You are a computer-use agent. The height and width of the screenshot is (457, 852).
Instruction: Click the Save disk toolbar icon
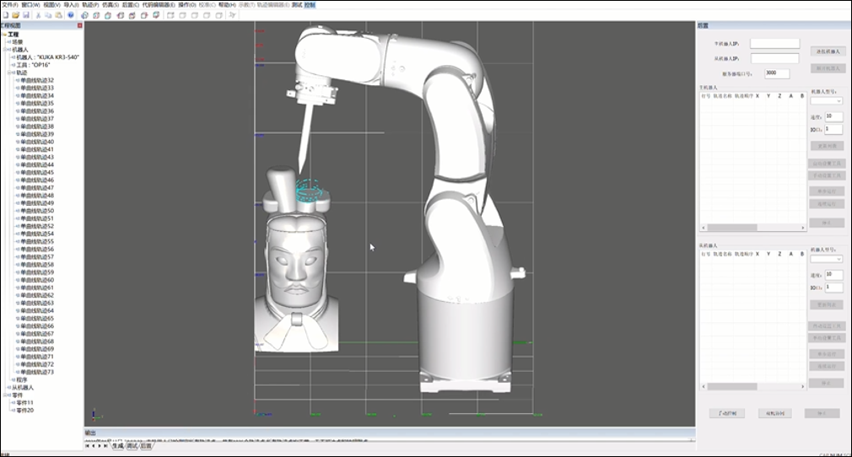point(26,15)
